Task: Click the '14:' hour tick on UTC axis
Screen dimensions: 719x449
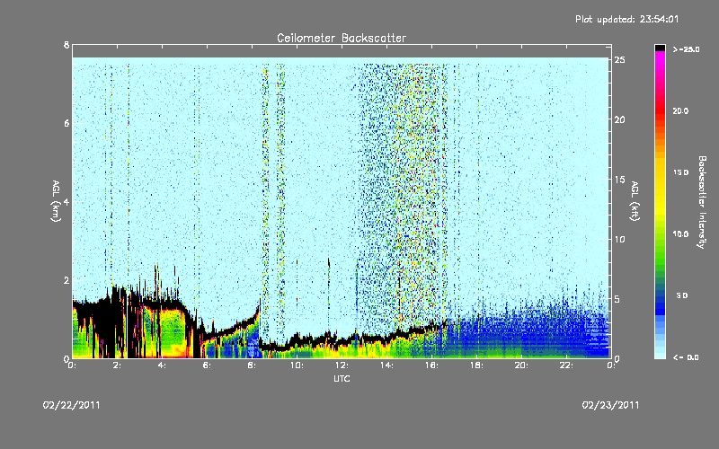Action: pyautogui.click(x=386, y=365)
